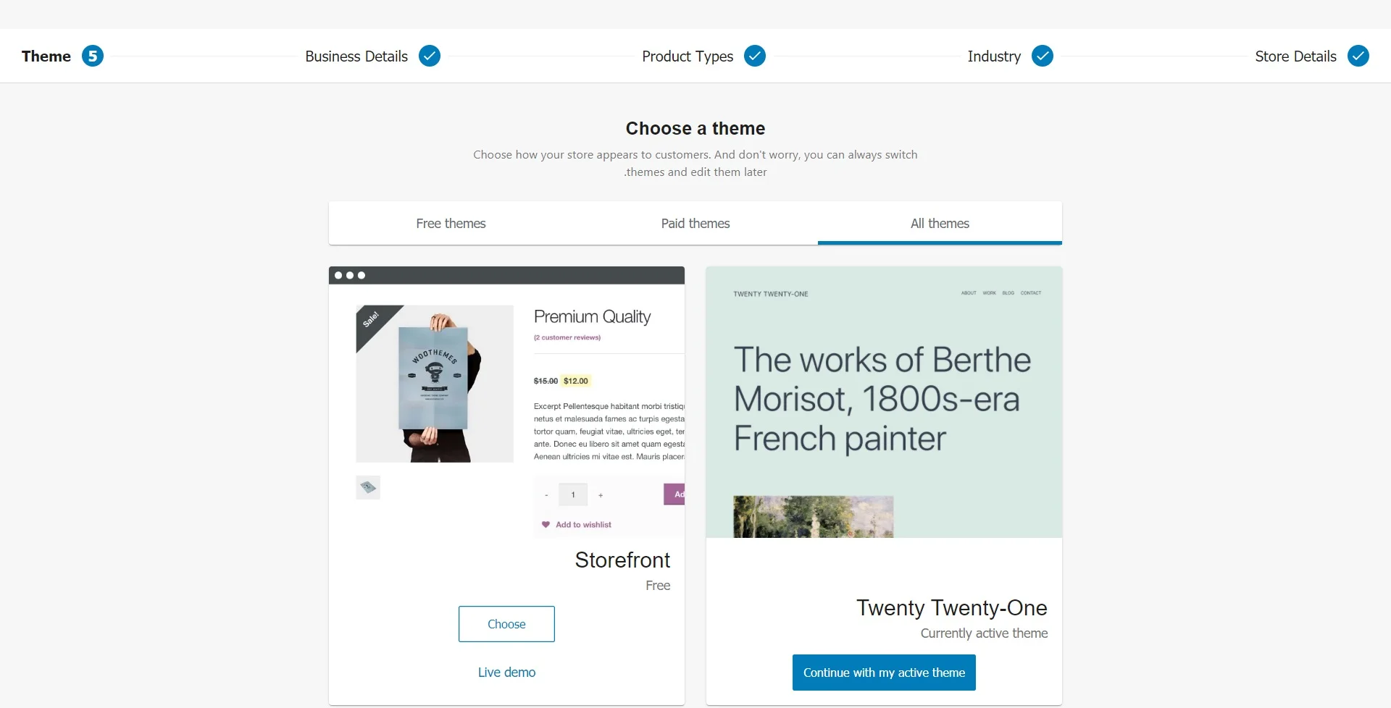Viewport: 1391px width, 708px height.
Task: Continue with my active theme
Action: coord(884,673)
